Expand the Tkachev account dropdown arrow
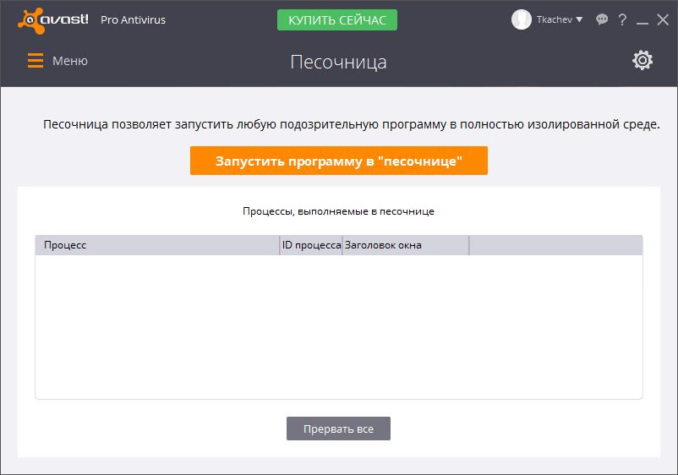Image resolution: width=678 pixels, height=475 pixels. 579,19
